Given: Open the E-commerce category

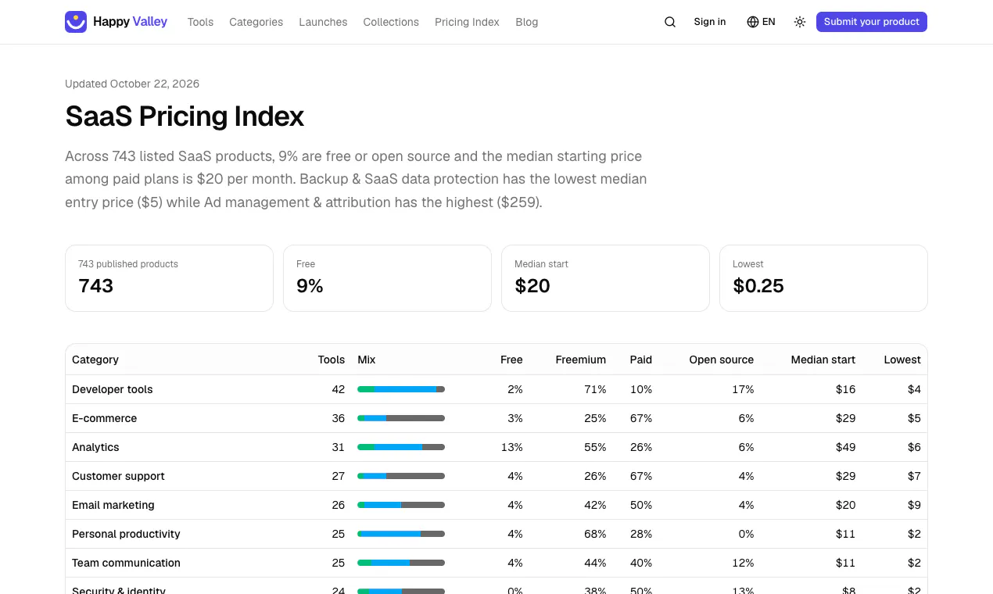Looking at the screenshot, I should (x=105, y=418).
